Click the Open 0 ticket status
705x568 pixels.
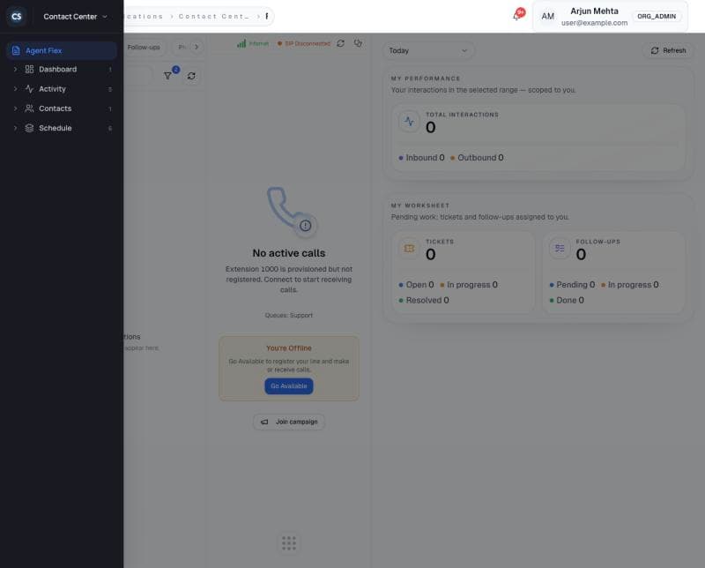[416, 285]
